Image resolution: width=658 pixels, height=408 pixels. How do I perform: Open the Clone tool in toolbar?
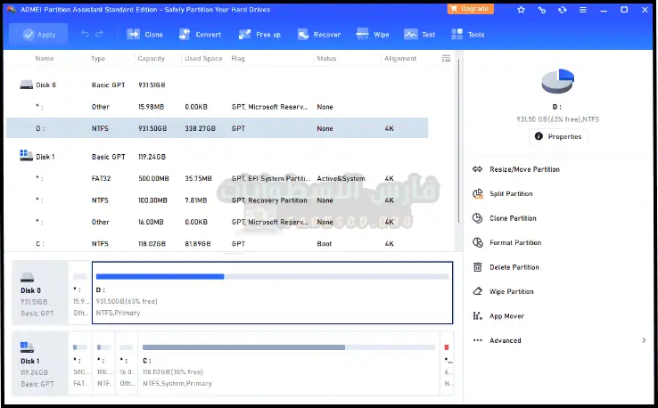(144, 35)
